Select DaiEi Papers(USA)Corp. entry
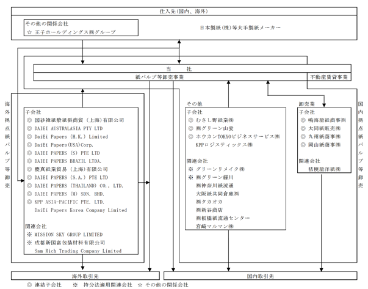Image resolution: width=368 pixels, height=289 pixels. 64,145
